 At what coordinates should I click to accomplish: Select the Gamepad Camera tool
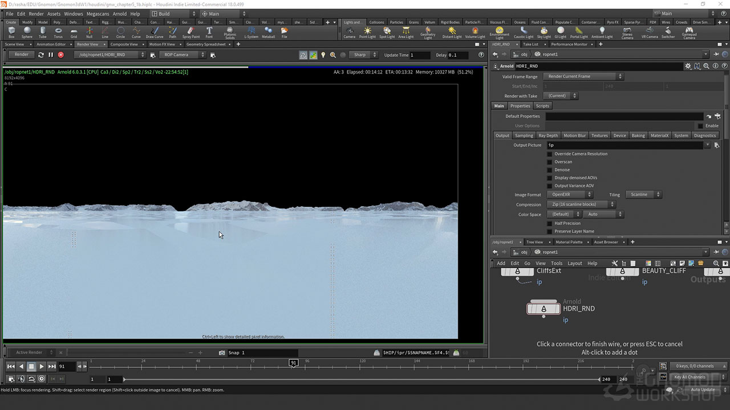689,33
